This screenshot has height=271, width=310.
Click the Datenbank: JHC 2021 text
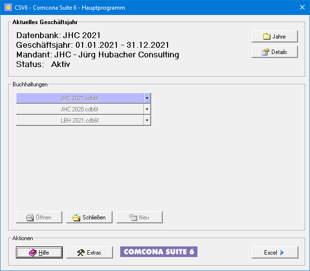click(x=58, y=35)
